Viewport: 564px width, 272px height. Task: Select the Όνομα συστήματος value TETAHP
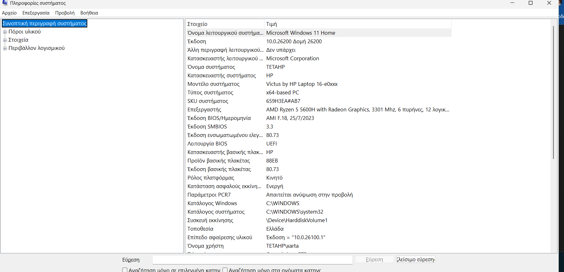pyautogui.click(x=275, y=67)
